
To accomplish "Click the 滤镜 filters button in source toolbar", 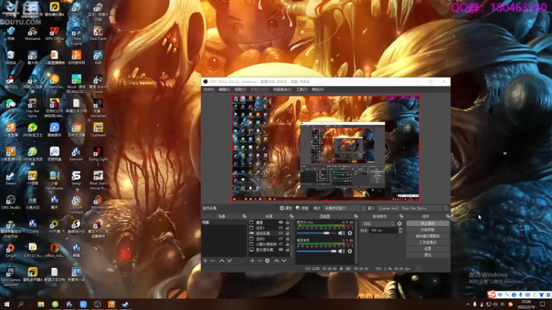I will coord(302,208).
